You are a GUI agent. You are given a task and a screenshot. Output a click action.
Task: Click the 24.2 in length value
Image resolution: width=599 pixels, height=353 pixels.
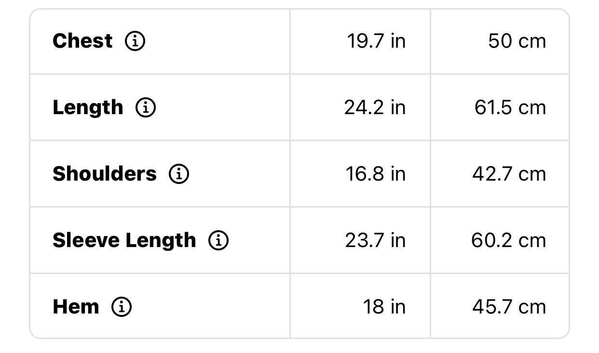coord(375,107)
